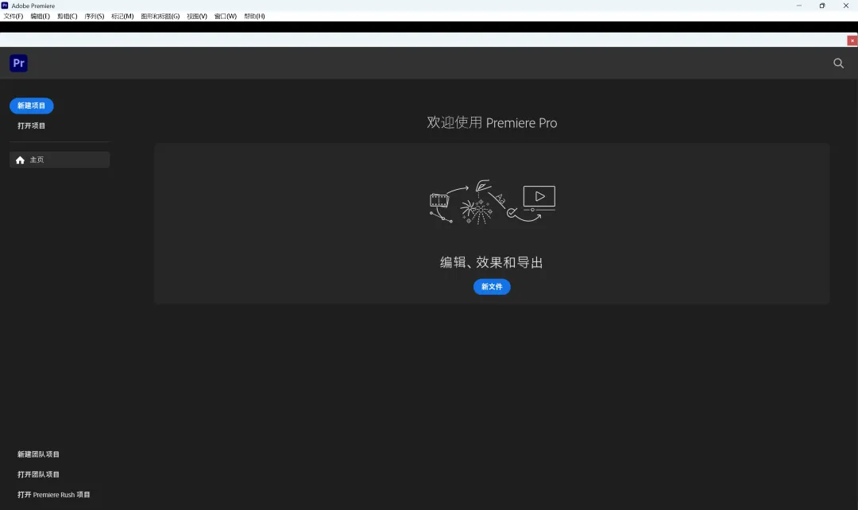Dismiss the banner with red close icon
This screenshot has width=858, height=510.
pyautogui.click(x=852, y=41)
